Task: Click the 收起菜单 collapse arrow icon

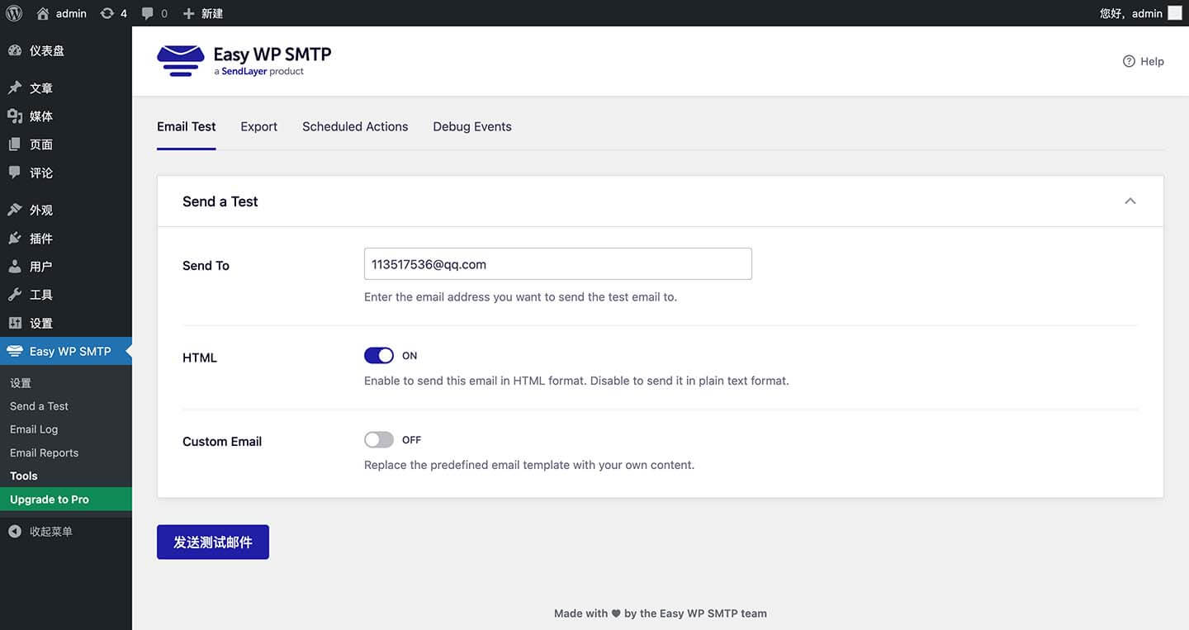Action: (x=14, y=532)
